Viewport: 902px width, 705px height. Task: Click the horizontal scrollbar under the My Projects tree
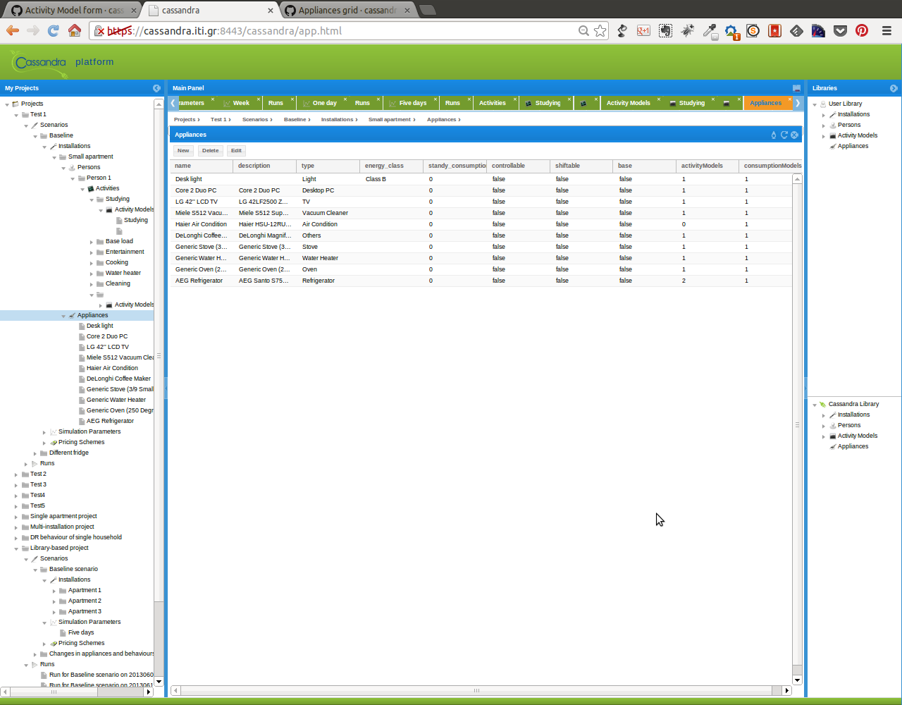pyautogui.click(x=78, y=692)
